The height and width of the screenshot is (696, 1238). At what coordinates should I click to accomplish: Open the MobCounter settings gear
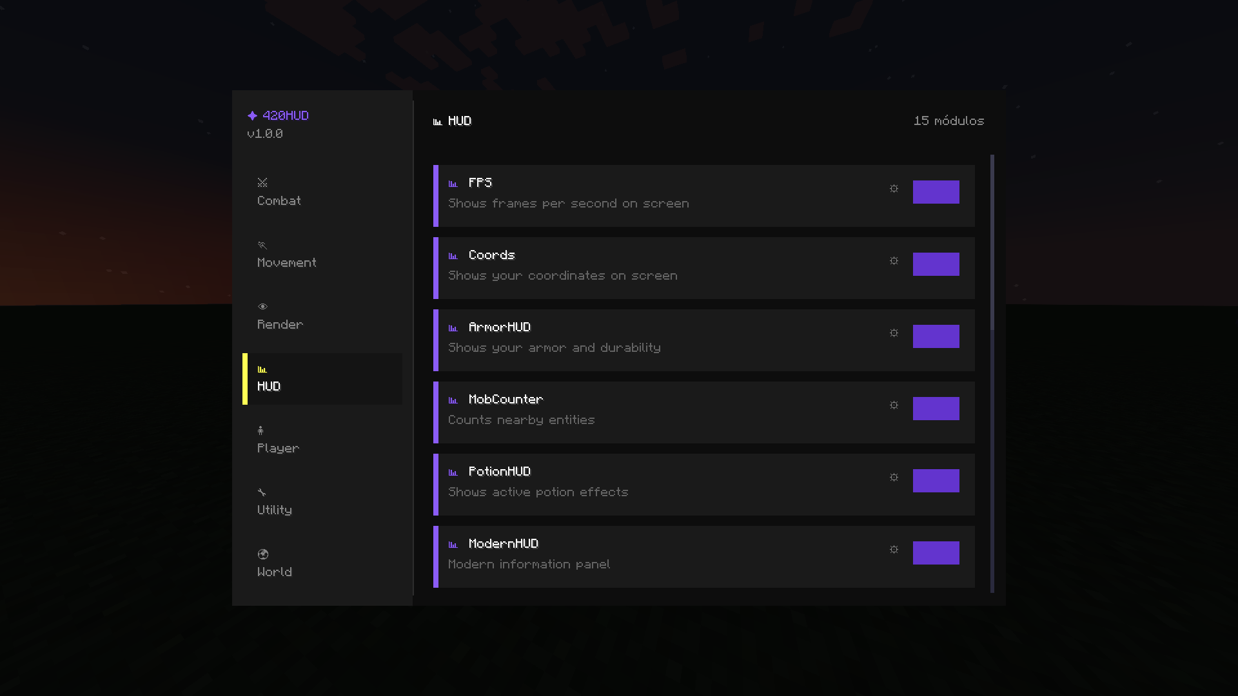tap(894, 405)
